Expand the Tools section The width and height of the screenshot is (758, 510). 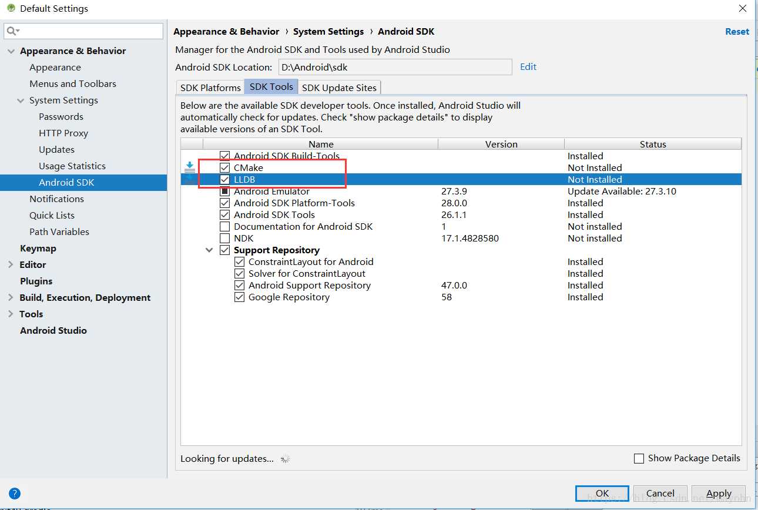click(11, 314)
